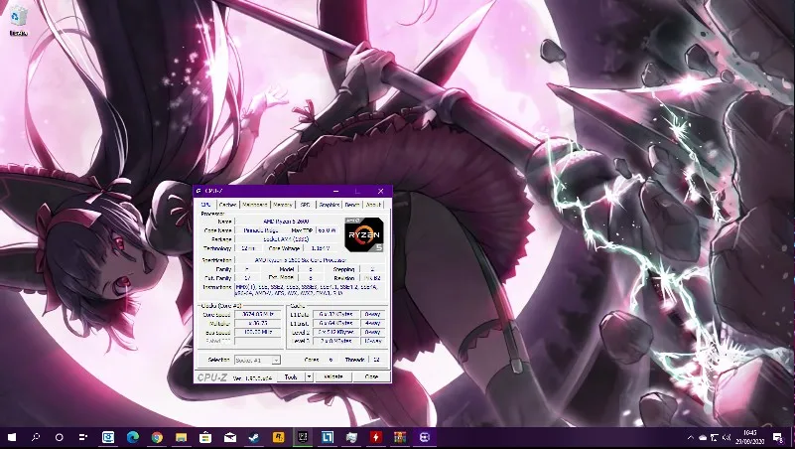The image size is (795, 449).
Task: Select the CPU tab in CPU-Z
Action: click(x=206, y=205)
